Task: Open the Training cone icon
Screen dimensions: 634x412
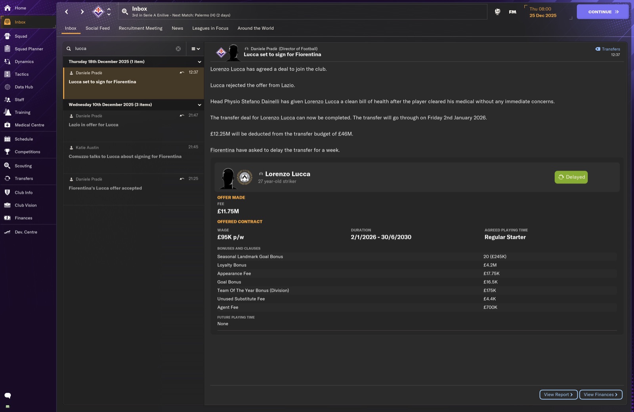Action: click(x=7, y=112)
